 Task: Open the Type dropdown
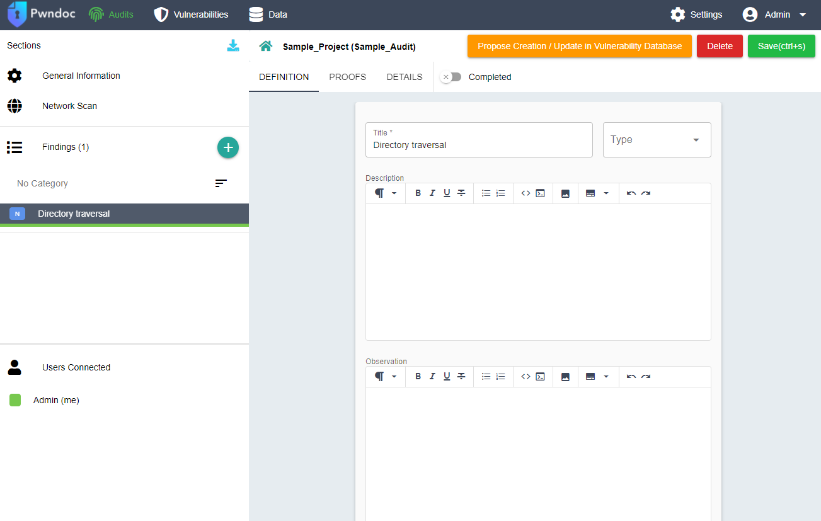(657, 140)
